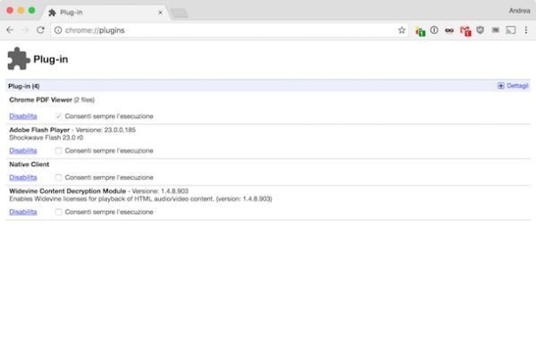The image size is (536, 354).
Task: Disable the Adobe Flash Player plug-in
Action: tap(23, 151)
